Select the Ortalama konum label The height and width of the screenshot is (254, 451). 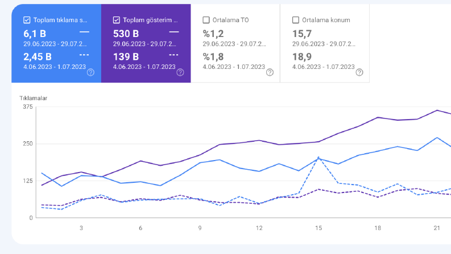pos(326,20)
